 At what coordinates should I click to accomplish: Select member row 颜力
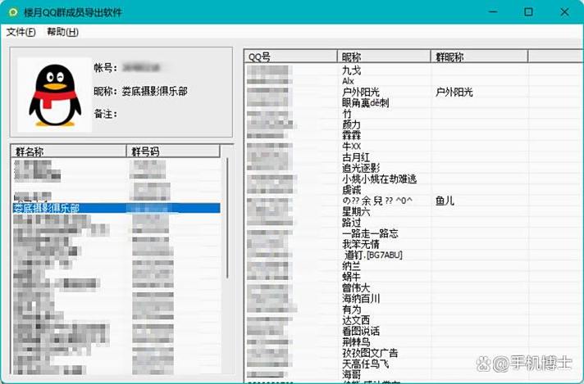(x=351, y=124)
